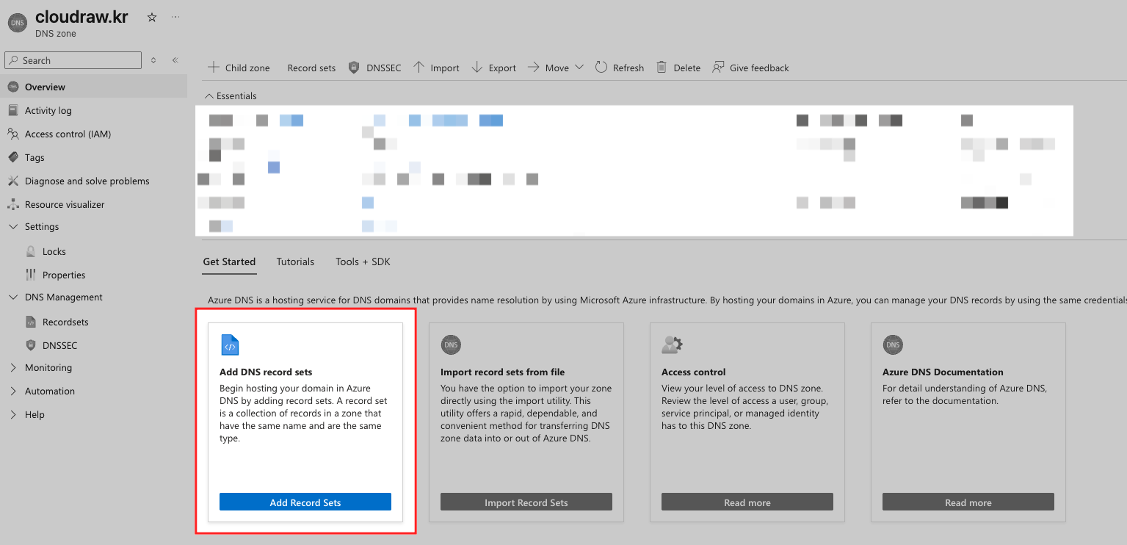The image size is (1127, 545).
Task: Select the Get Started tab
Action: (x=229, y=261)
